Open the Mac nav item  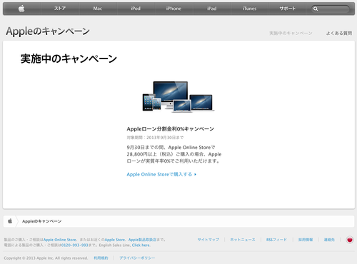click(x=98, y=9)
